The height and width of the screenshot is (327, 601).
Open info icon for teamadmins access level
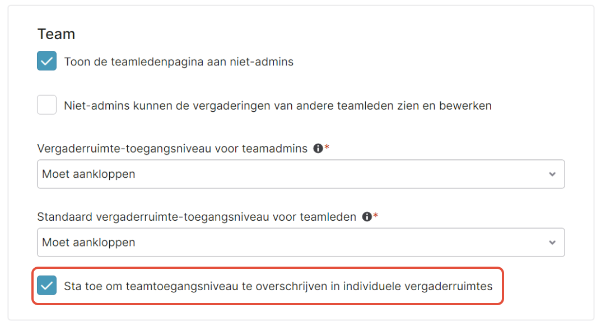point(318,148)
